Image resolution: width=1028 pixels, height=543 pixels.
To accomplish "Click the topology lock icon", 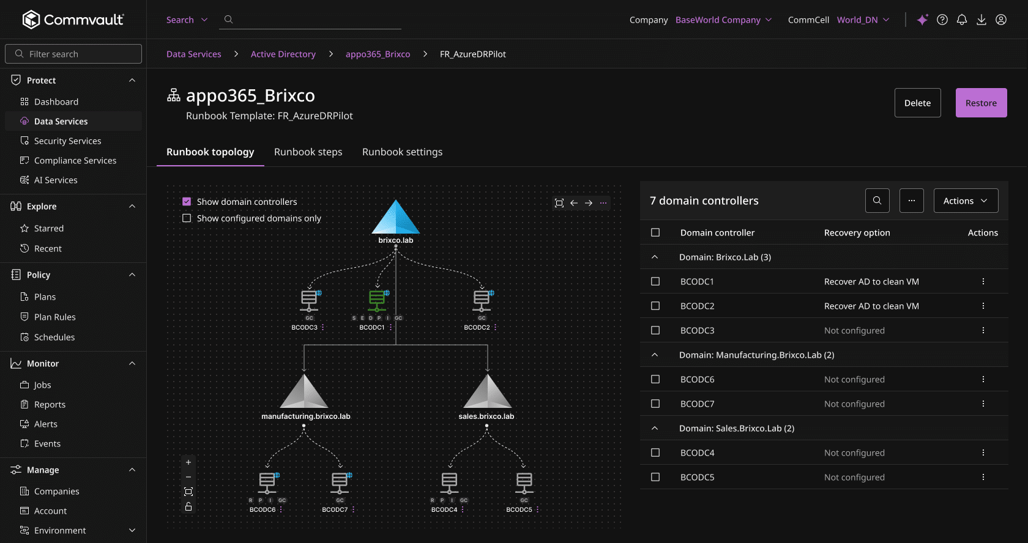I will 188,506.
